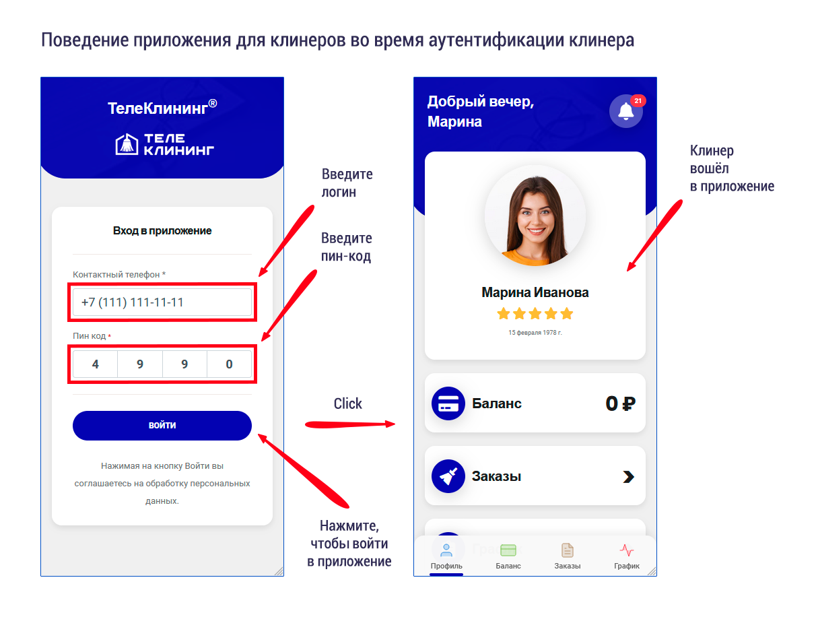Switch to the Заказы bottom tab

[568, 556]
